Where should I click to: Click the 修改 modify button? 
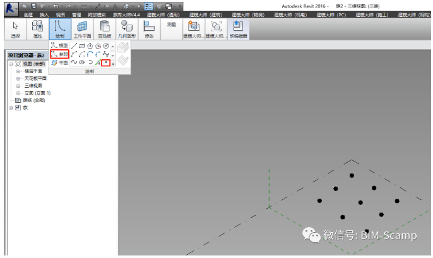(x=150, y=30)
